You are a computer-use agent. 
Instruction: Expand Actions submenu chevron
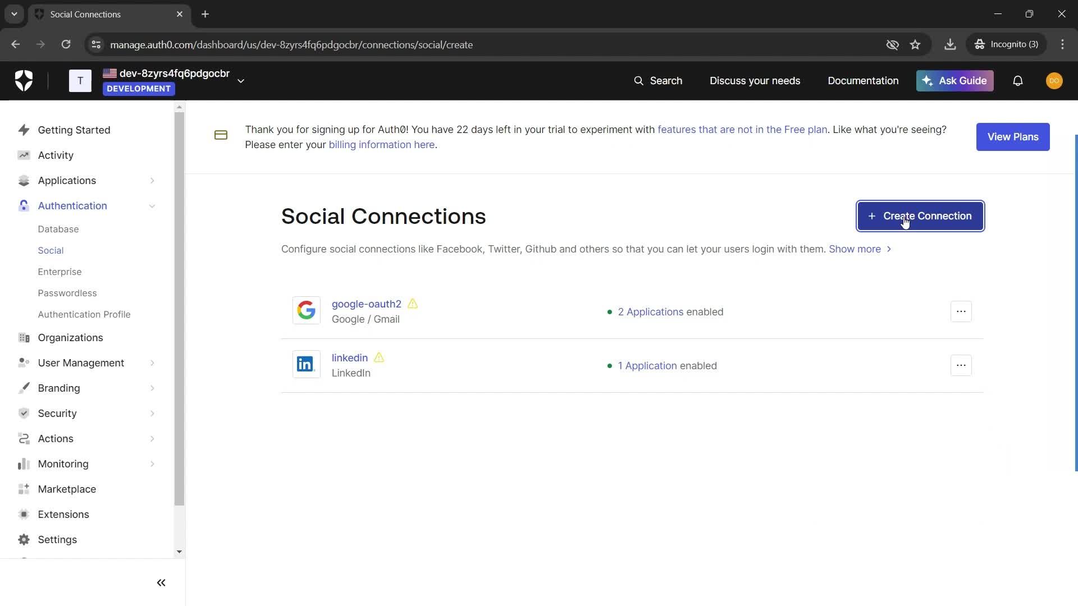[x=152, y=439]
